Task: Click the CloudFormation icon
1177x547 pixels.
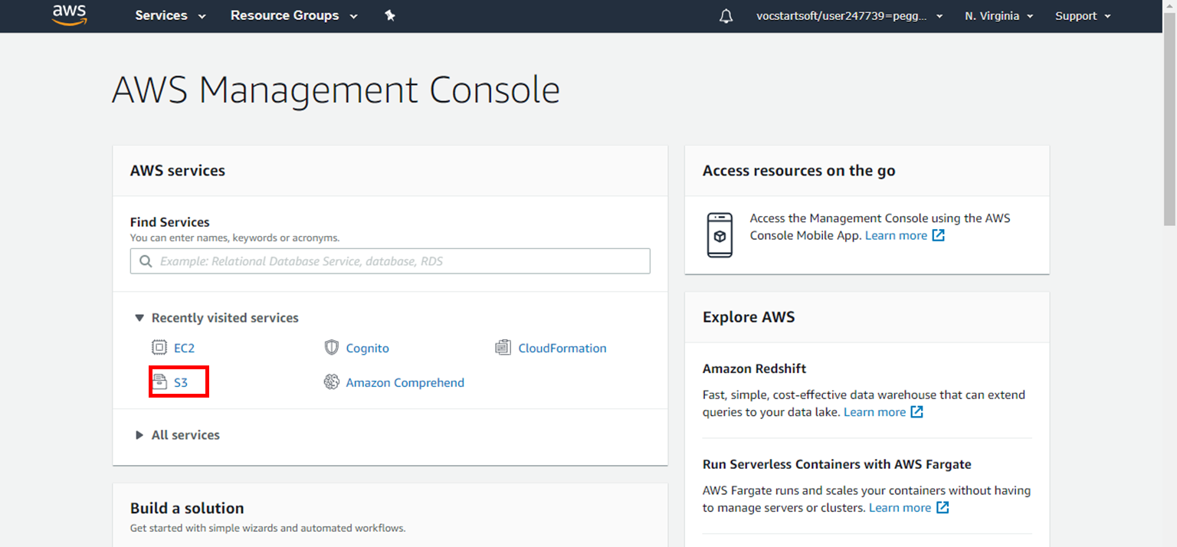Action: [503, 348]
